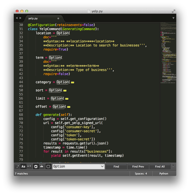Click 'yield' keyword on line 78
This screenshot has height=195, width=190.
(x=56, y=156)
